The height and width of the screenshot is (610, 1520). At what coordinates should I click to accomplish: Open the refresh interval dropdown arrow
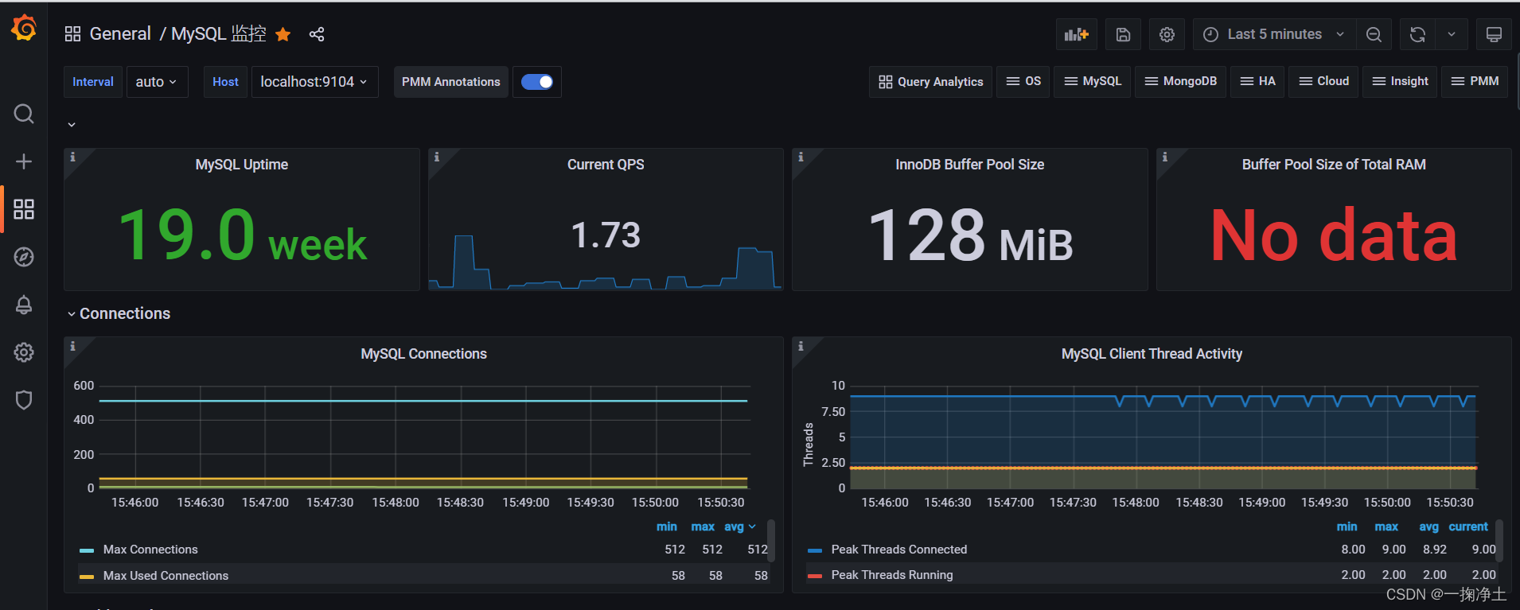pos(1452,34)
